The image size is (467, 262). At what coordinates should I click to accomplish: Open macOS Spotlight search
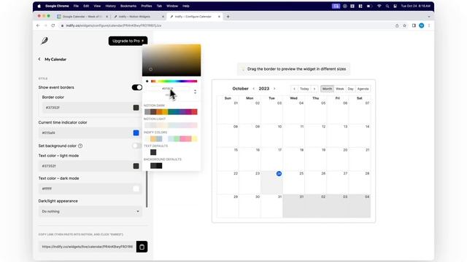(x=387, y=6)
